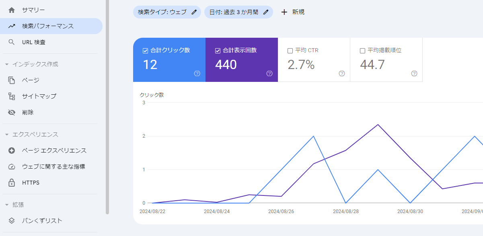
Task: Click the 2024/08/24 date label
Action: (x=217, y=211)
